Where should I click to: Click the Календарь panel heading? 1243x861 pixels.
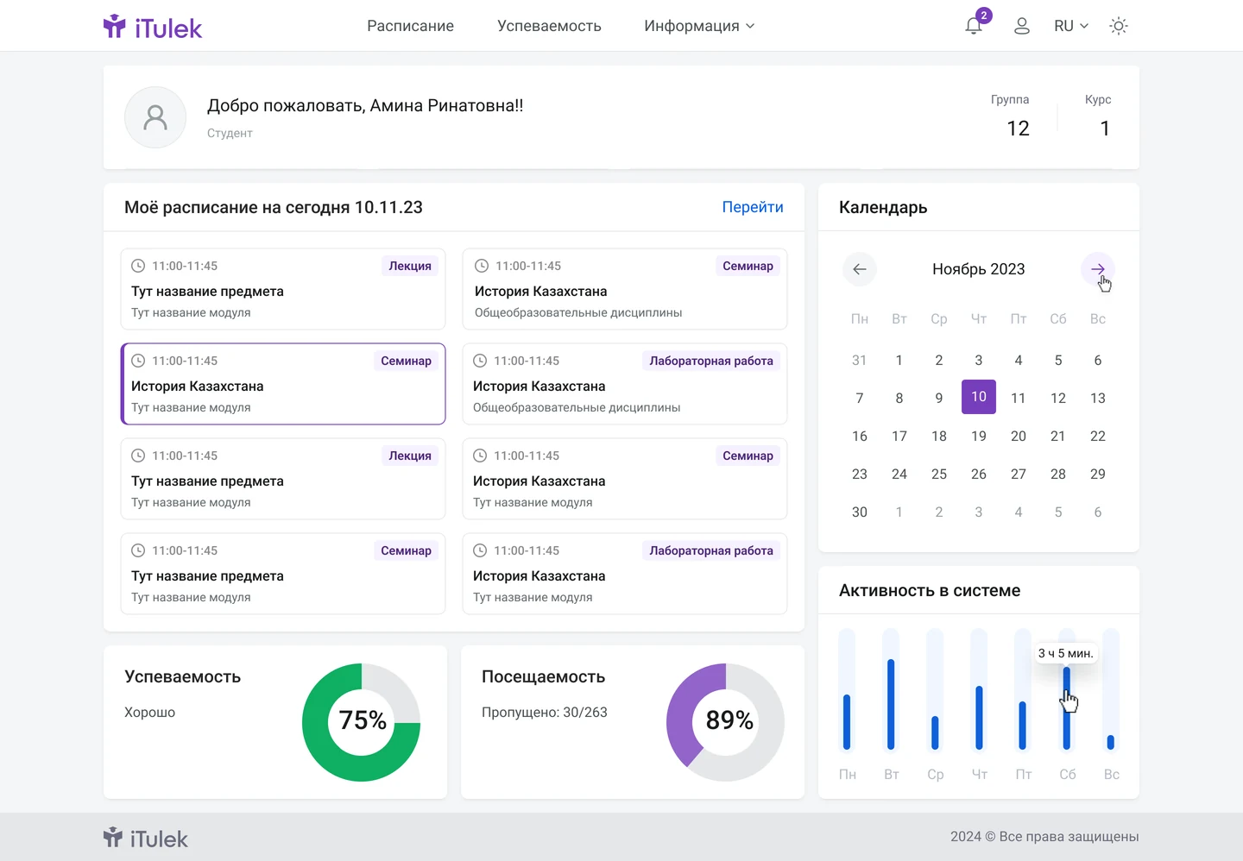[x=883, y=207]
